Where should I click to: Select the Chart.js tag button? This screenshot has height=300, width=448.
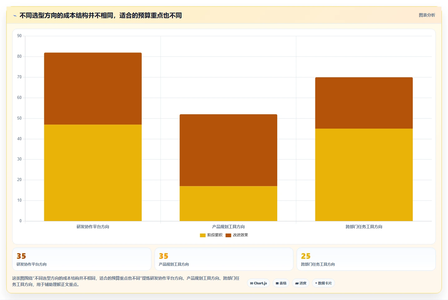(x=258, y=283)
